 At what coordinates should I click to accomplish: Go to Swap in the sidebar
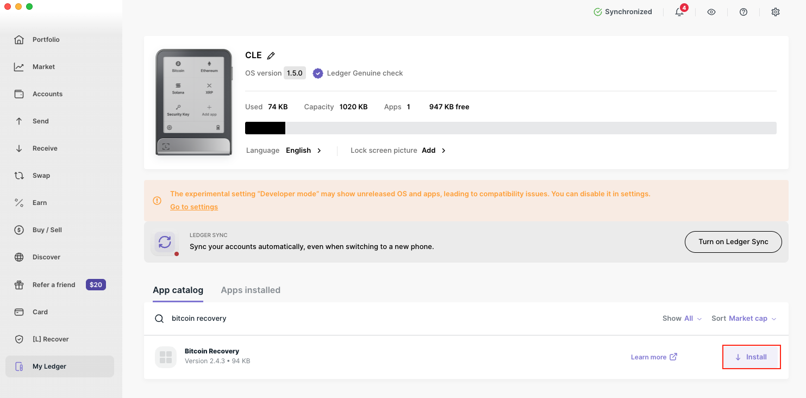click(41, 176)
